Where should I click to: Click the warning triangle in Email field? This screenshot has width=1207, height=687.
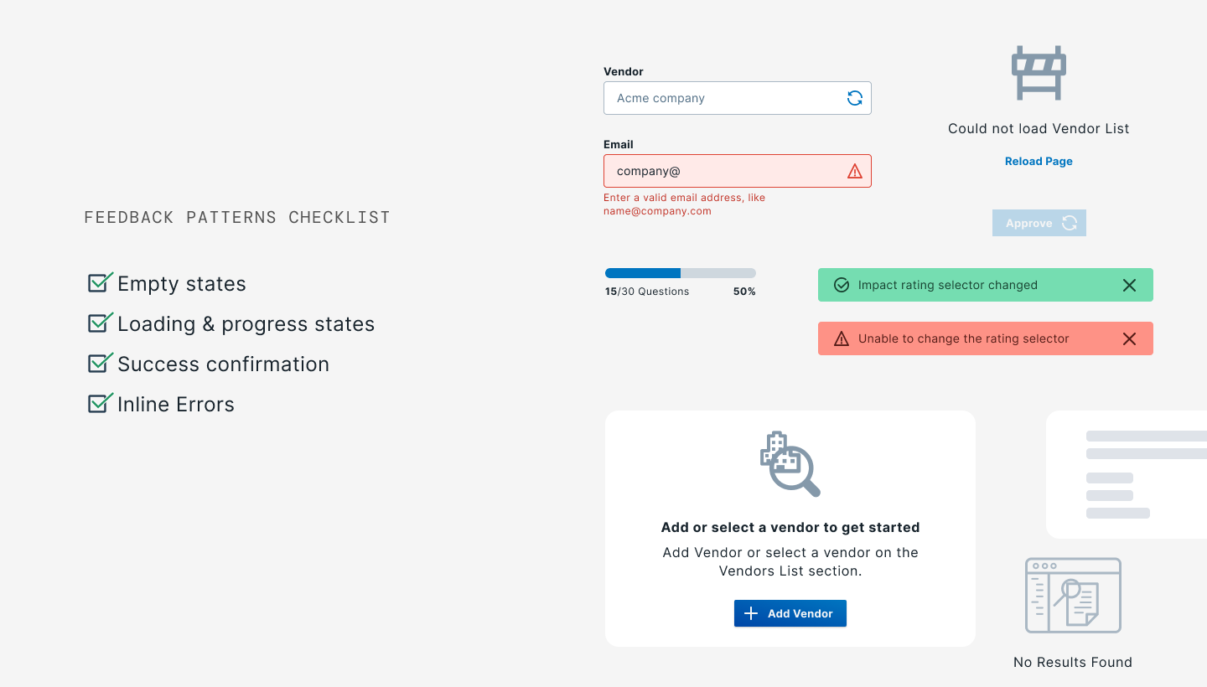click(x=854, y=171)
